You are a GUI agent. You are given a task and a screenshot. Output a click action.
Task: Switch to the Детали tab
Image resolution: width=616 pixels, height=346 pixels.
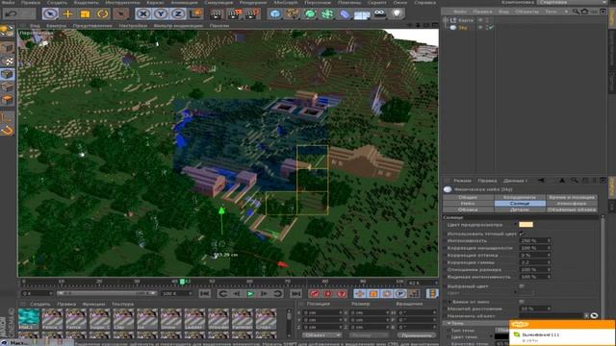[520, 210]
